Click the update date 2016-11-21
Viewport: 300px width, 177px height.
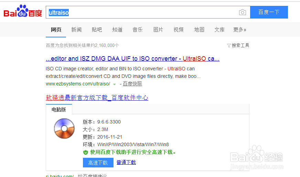(x=110, y=137)
